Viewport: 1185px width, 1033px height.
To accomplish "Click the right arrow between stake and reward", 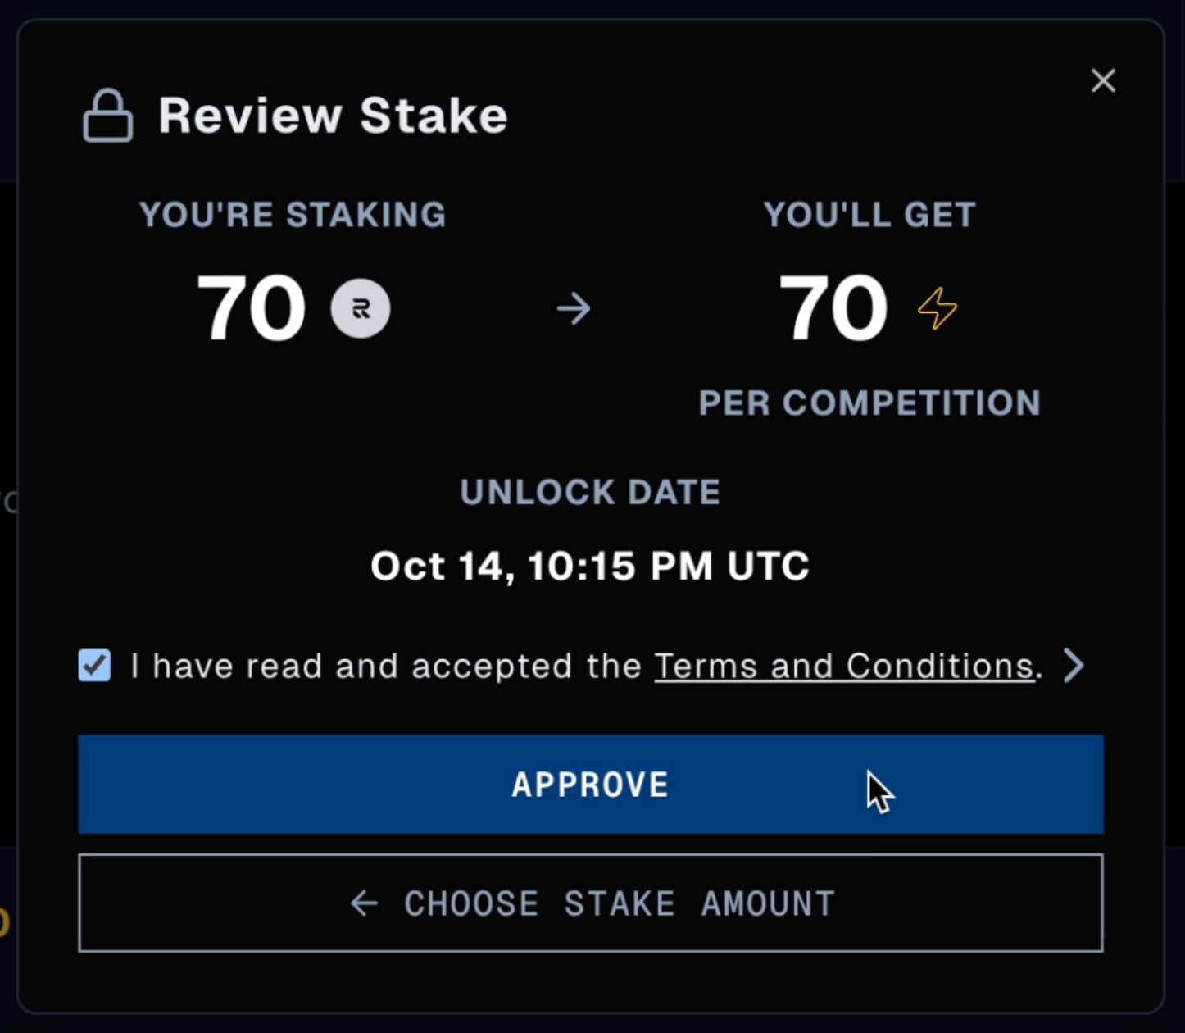I will 574,309.
